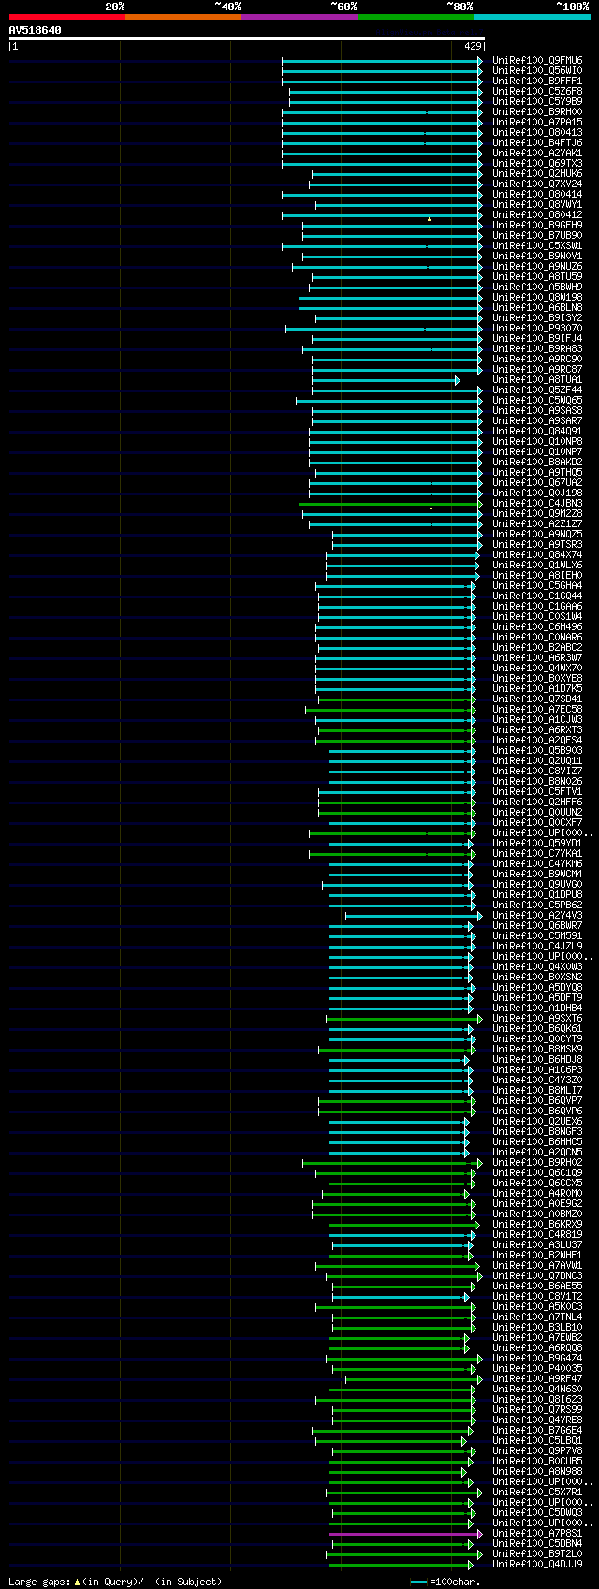This screenshot has height=1589, width=599.
Task: Select the UniRef100_Q2HUK6 label
Action: tap(537, 174)
